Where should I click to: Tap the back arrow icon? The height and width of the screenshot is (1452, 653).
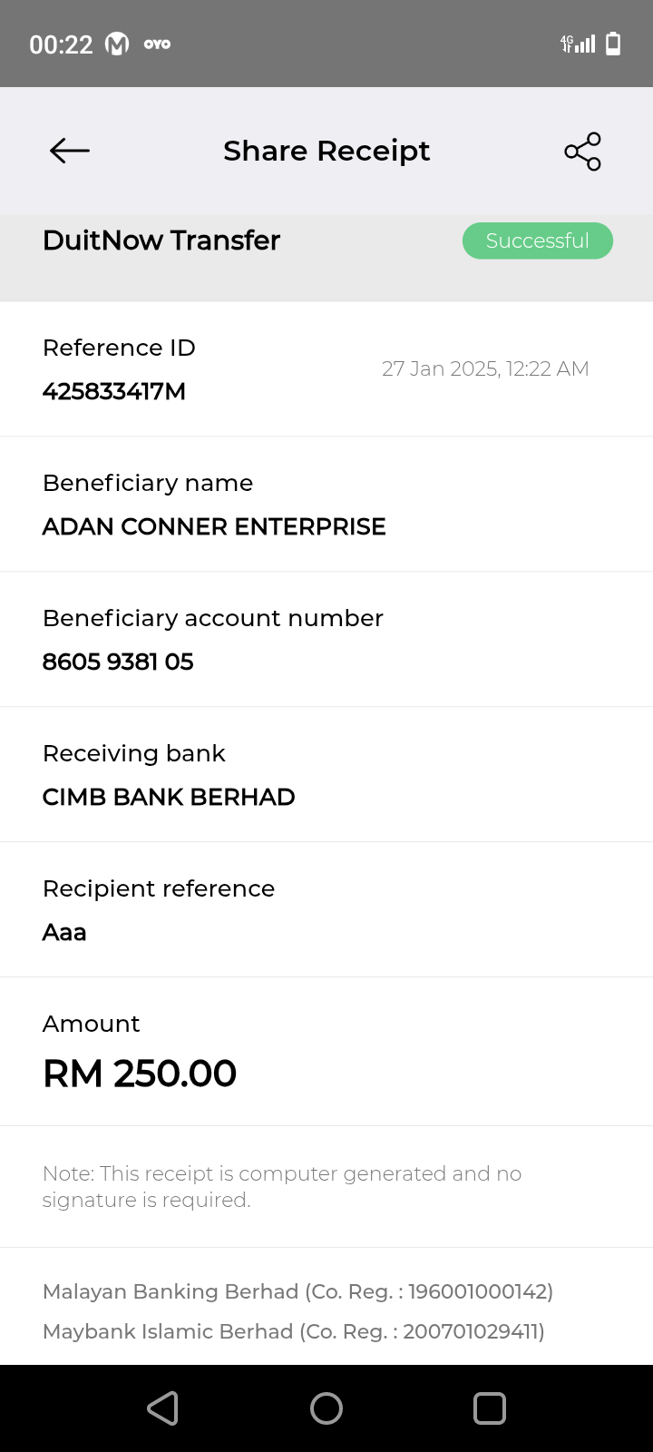point(70,151)
